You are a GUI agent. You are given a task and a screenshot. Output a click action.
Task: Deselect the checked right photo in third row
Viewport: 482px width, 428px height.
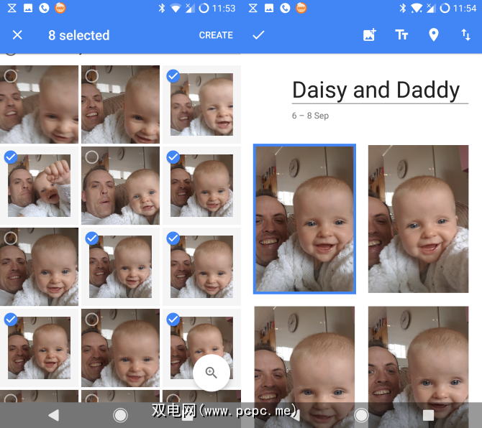point(201,266)
